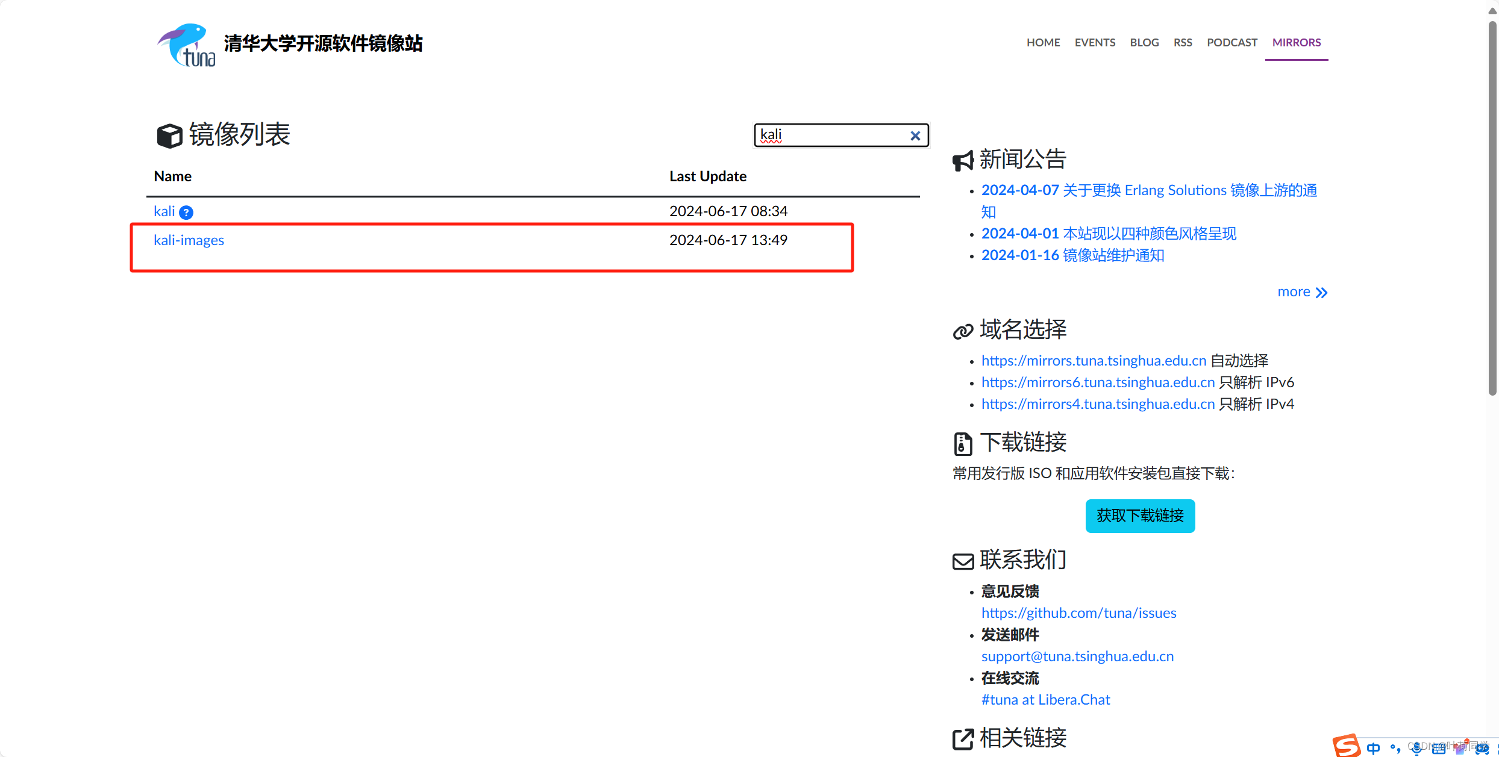Open the 2024-04-01 four color styles news
This screenshot has height=757, width=1499.
pos(1109,234)
